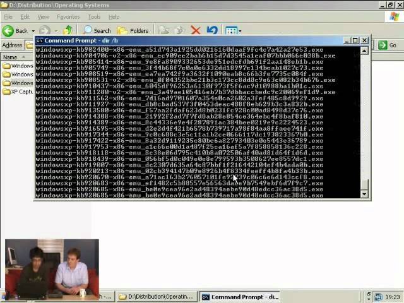The image size is (404, 303).
Task: Open the File menu
Action: point(8,17)
